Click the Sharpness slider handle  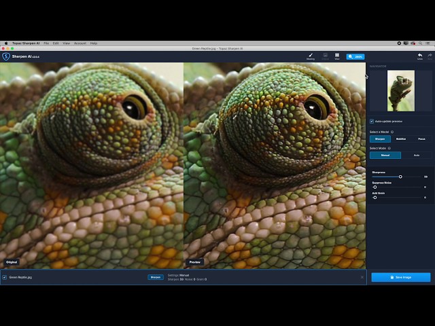[x=400, y=177]
